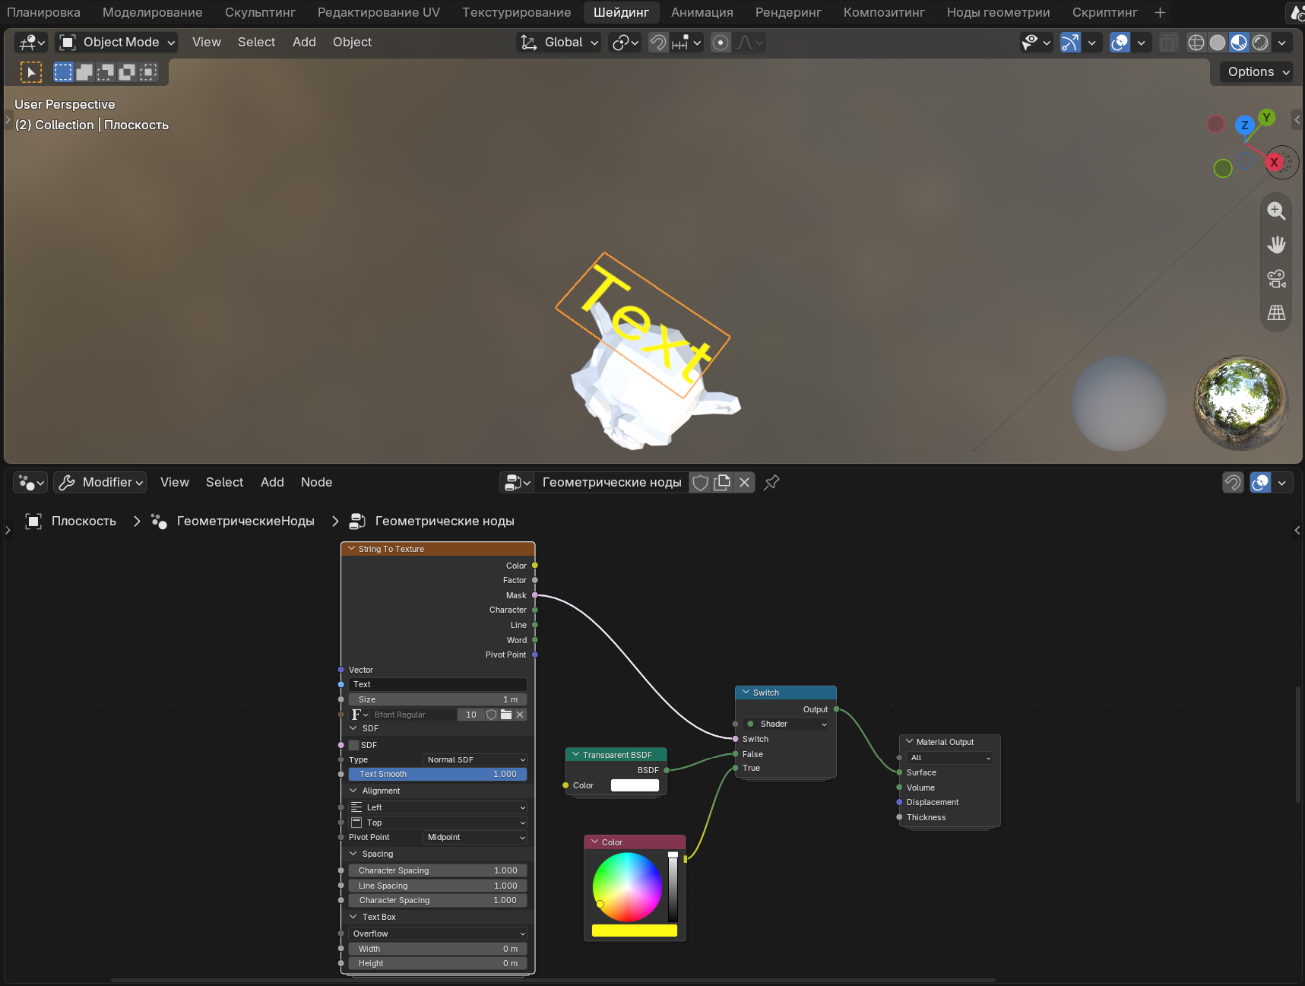Click the pin icon in node editor header
Viewport: 1305px width, 986px height.
[x=771, y=482]
